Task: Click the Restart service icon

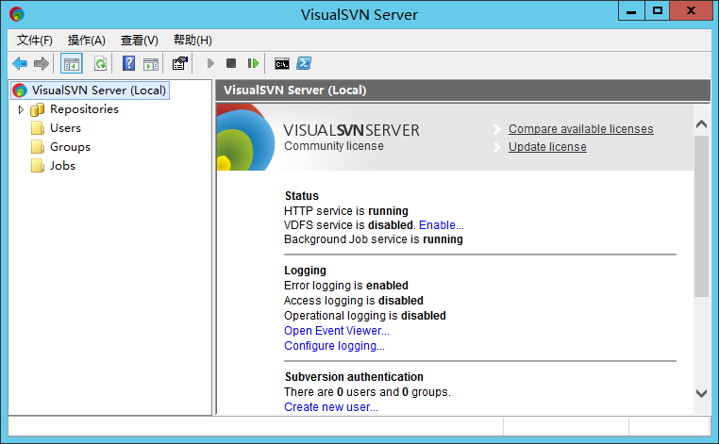Action: tap(253, 63)
